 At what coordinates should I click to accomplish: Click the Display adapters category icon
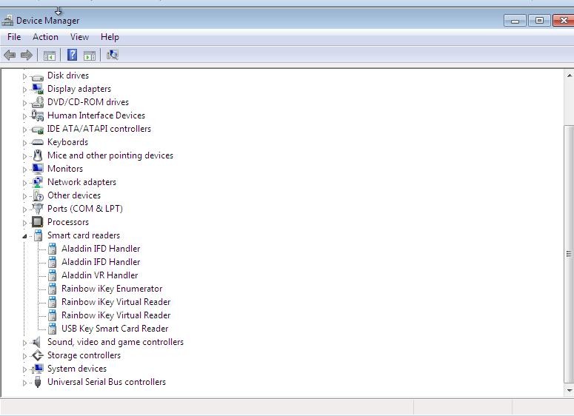[37, 89]
